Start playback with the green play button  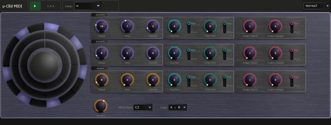click(35, 6)
